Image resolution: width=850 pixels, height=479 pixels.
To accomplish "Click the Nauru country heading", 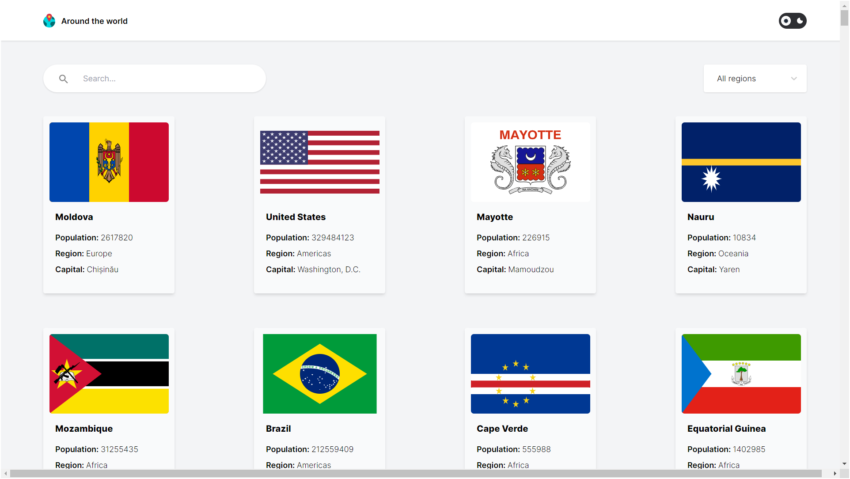I will point(701,217).
